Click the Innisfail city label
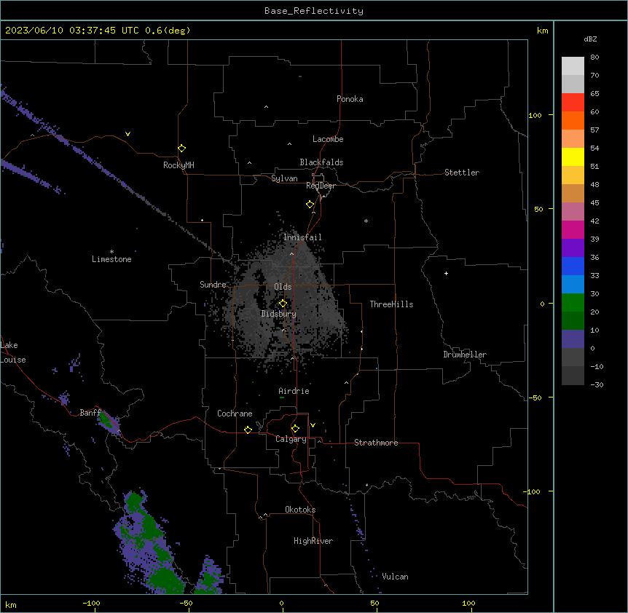 [x=302, y=237]
